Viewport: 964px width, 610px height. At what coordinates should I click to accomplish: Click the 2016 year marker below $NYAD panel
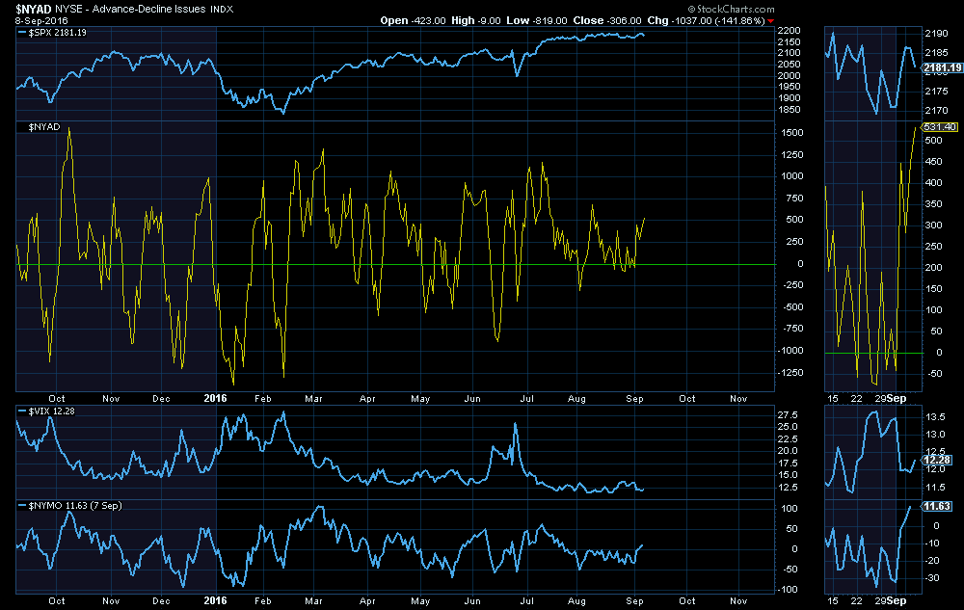tap(216, 397)
